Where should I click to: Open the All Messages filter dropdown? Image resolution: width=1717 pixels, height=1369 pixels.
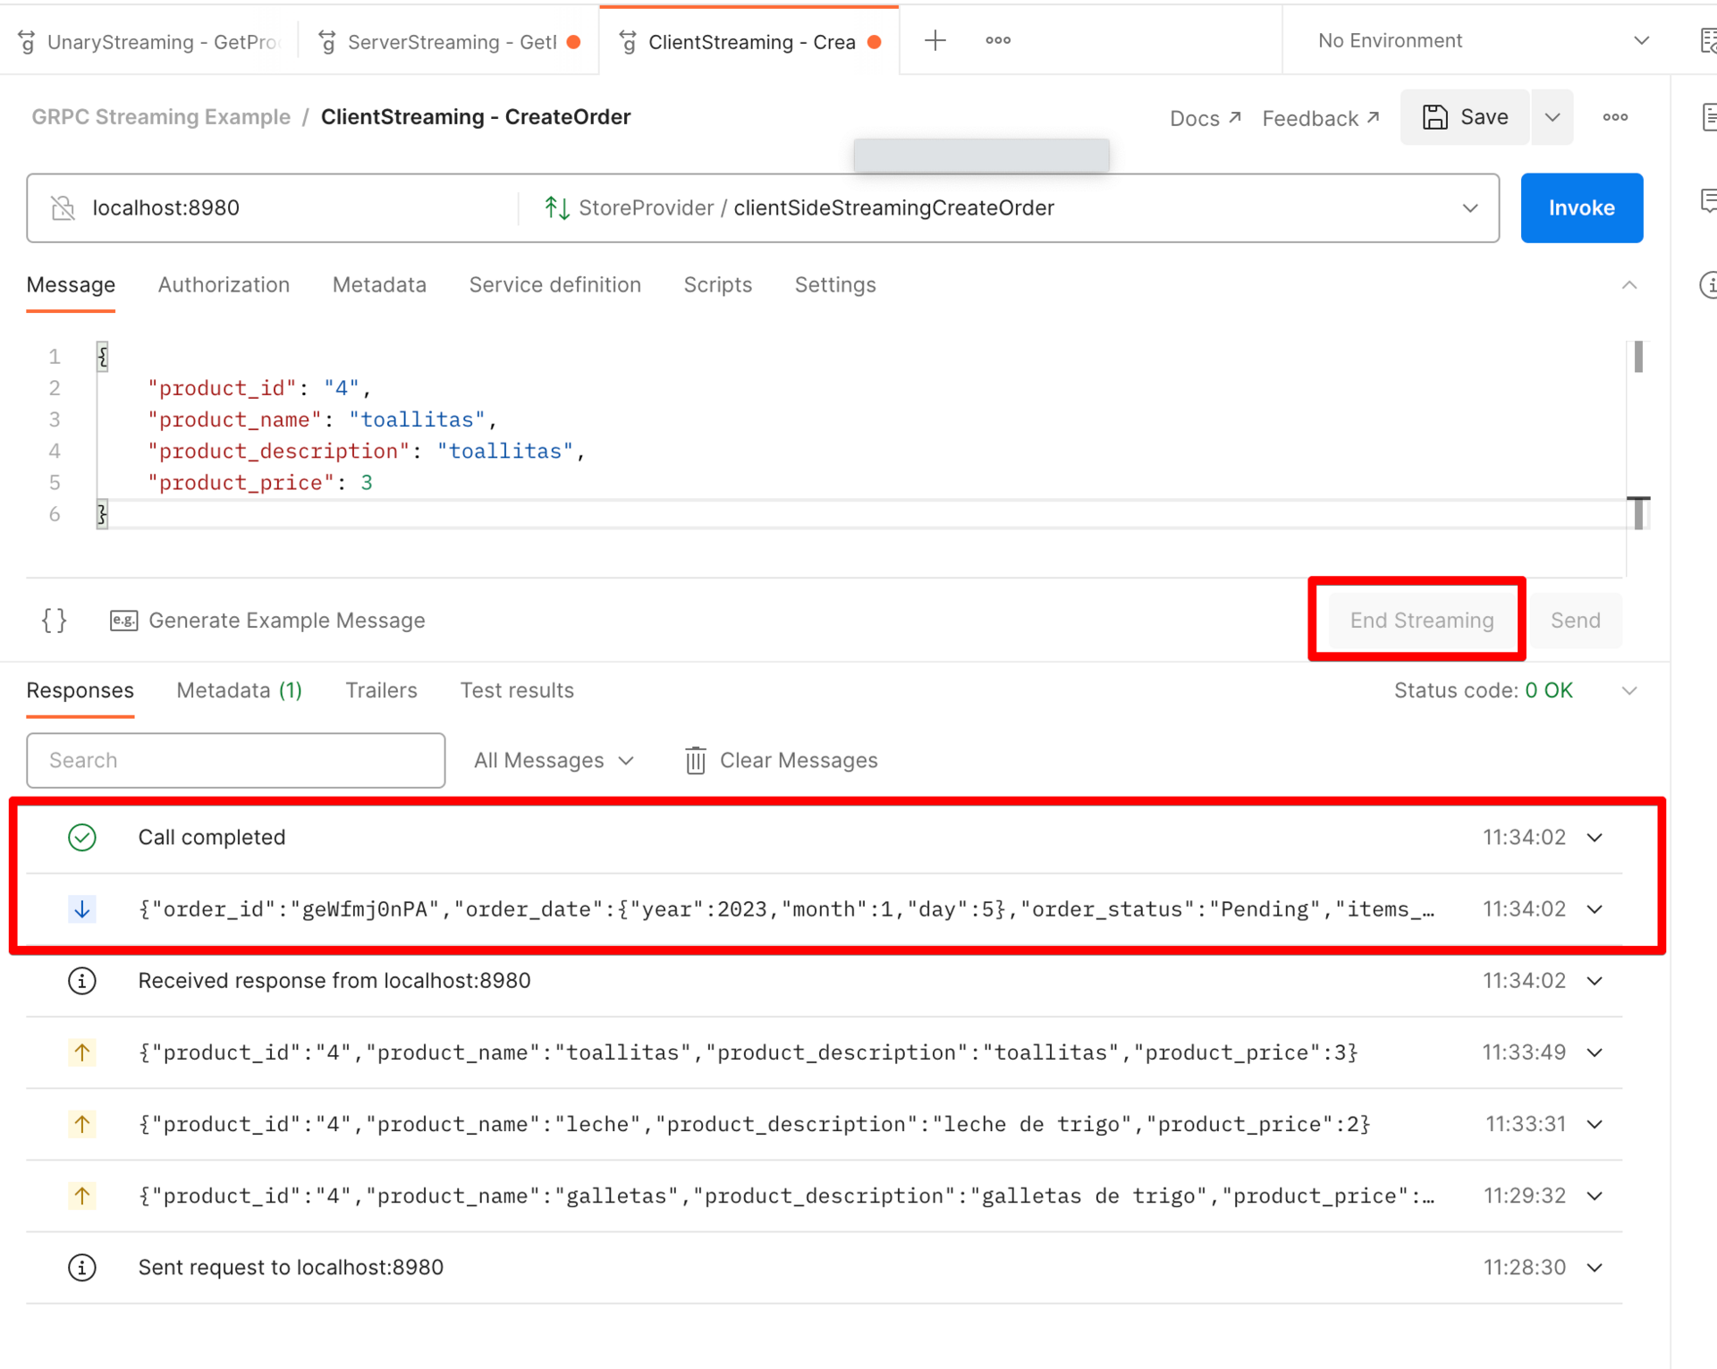[x=553, y=760]
